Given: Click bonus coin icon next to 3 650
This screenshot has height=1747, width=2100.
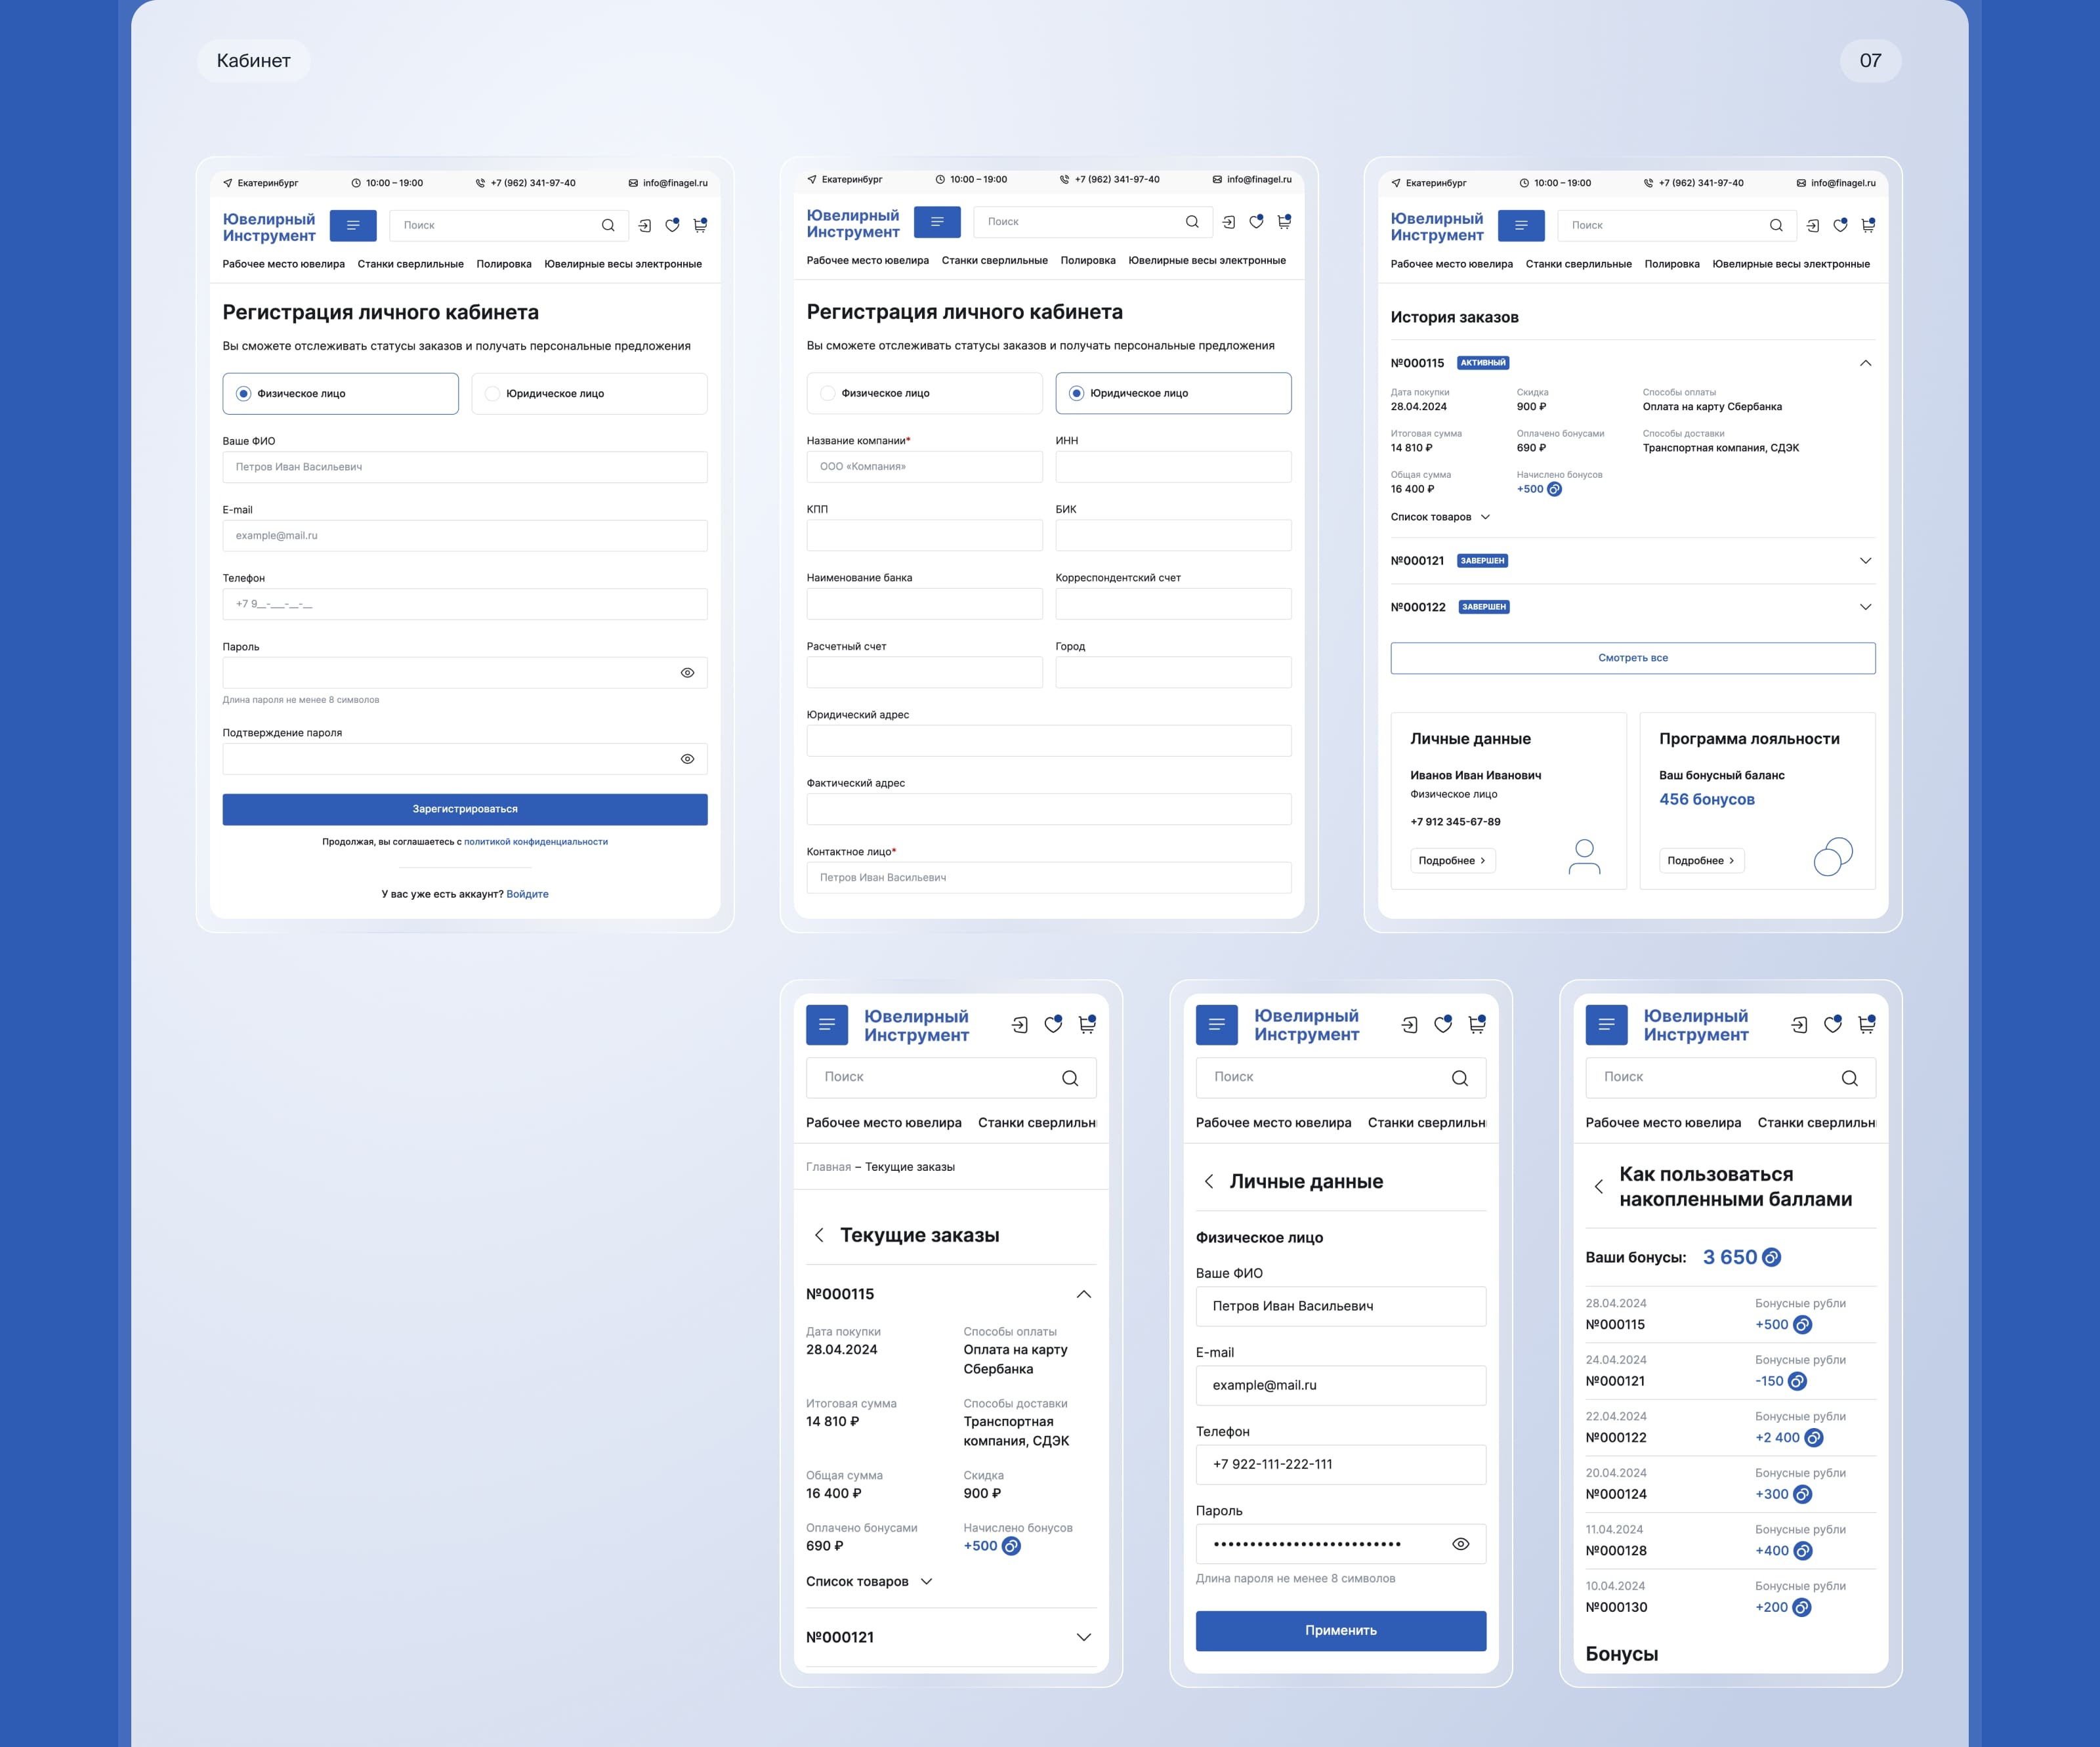Looking at the screenshot, I should (x=1771, y=1257).
